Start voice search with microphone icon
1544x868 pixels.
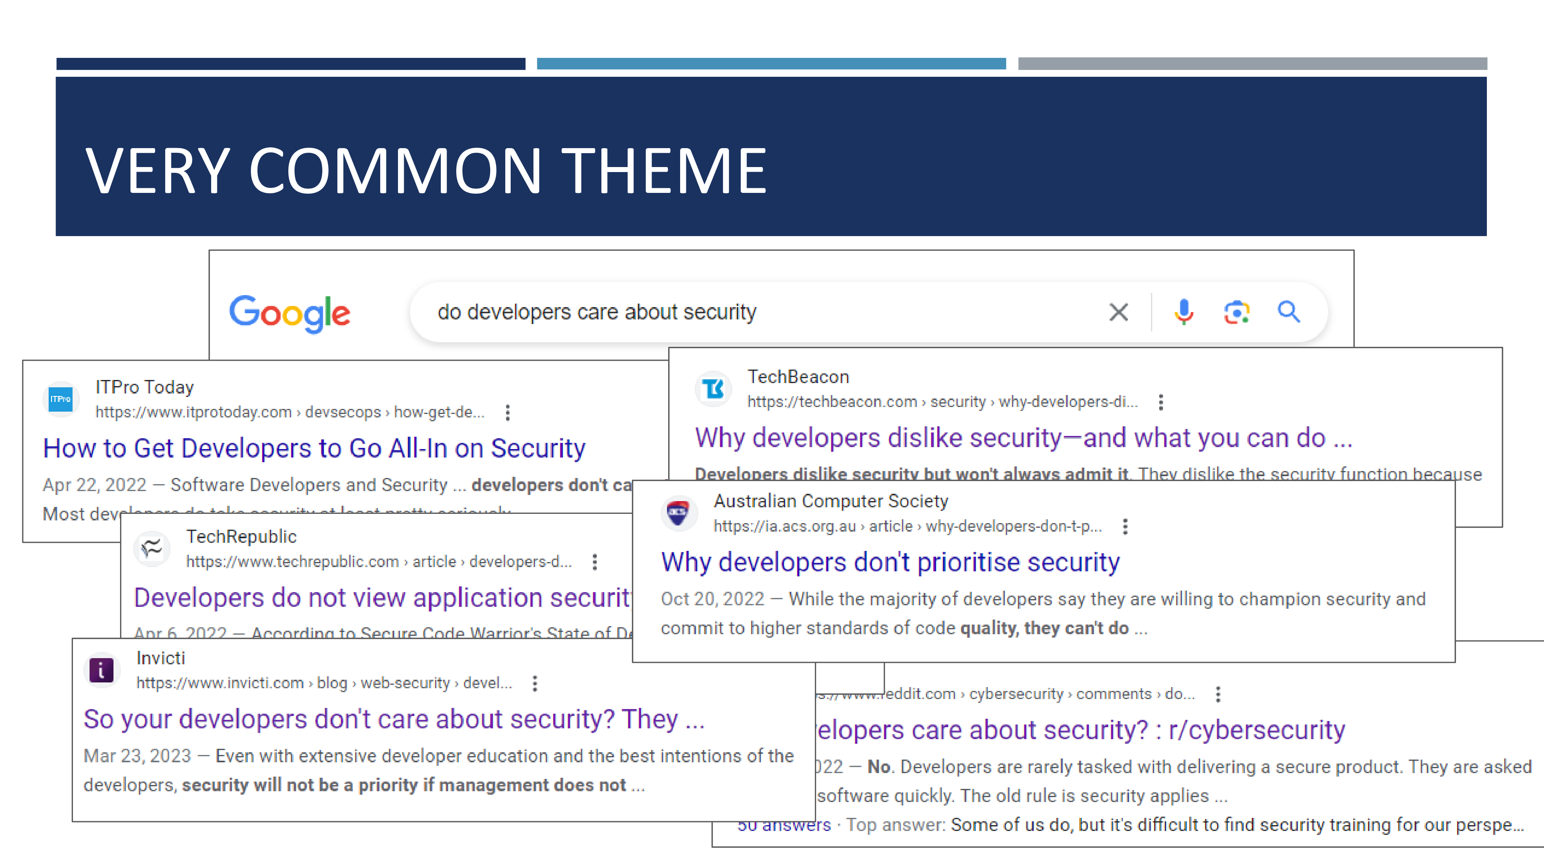point(1184,312)
